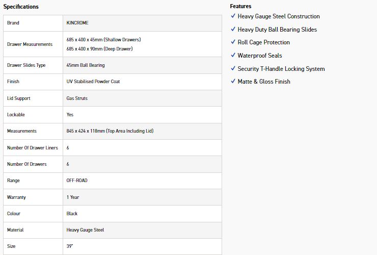This screenshot has height=255, width=377.
Task: Select the Features heading
Action: point(240,6)
